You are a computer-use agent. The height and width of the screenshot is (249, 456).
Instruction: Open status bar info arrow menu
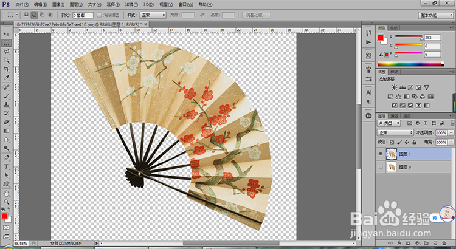(x=96, y=243)
